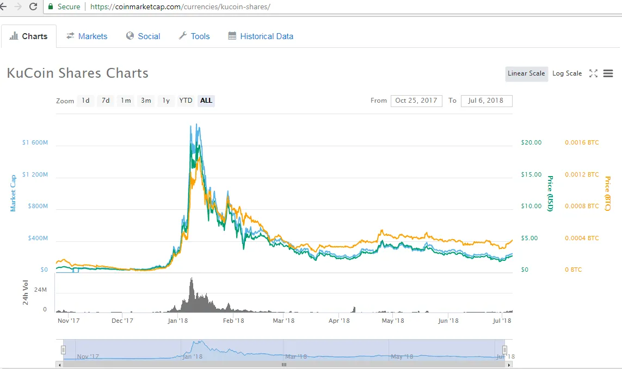Select YTD zoom range
Screen dimensions: 622x369
186,101
